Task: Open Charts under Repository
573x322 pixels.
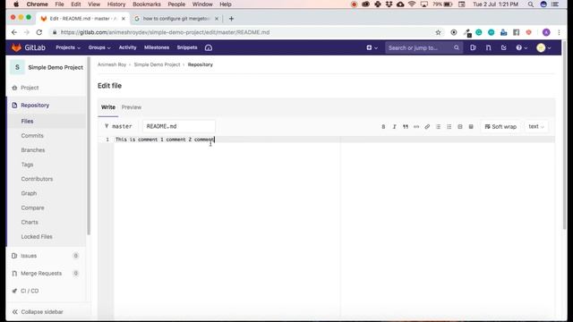Action: [30, 222]
